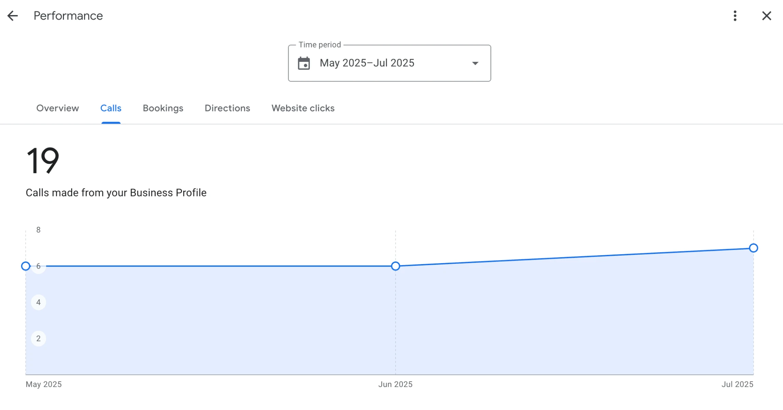
Task: Close the Performance view
Action: [x=767, y=16]
